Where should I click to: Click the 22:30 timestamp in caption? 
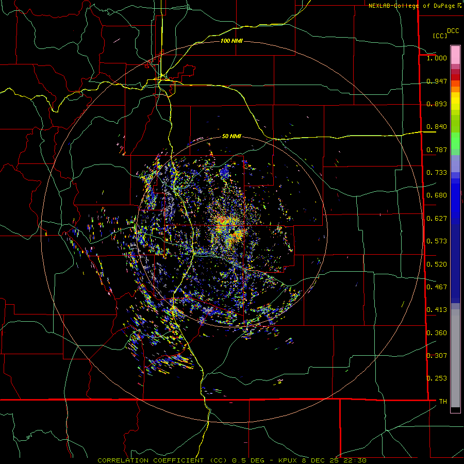355,460
